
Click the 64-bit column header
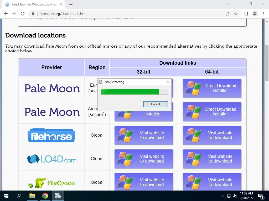tap(212, 72)
